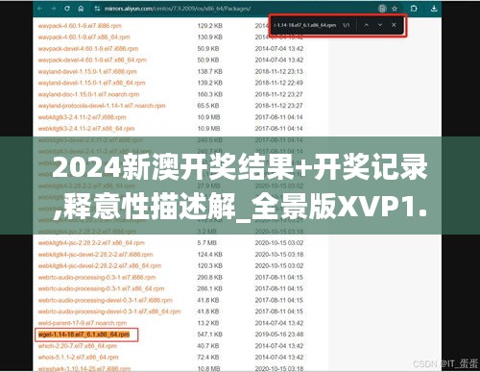The width and height of the screenshot is (480, 372).
Task: Click the site settings icon in address bar
Action: (97, 9)
